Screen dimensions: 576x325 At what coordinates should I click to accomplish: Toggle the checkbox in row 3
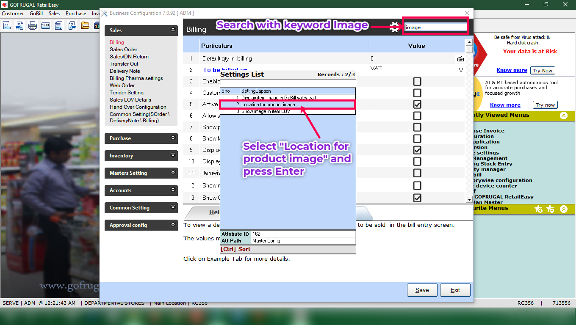click(x=417, y=81)
